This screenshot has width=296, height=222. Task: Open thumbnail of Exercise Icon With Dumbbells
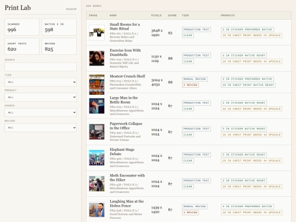click(x=96, y=58)
